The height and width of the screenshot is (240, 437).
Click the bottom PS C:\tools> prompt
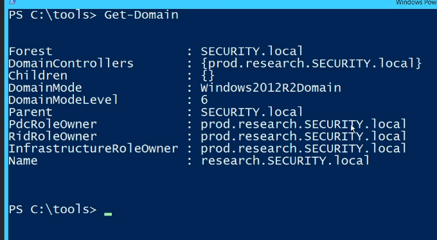pos(53,209)
